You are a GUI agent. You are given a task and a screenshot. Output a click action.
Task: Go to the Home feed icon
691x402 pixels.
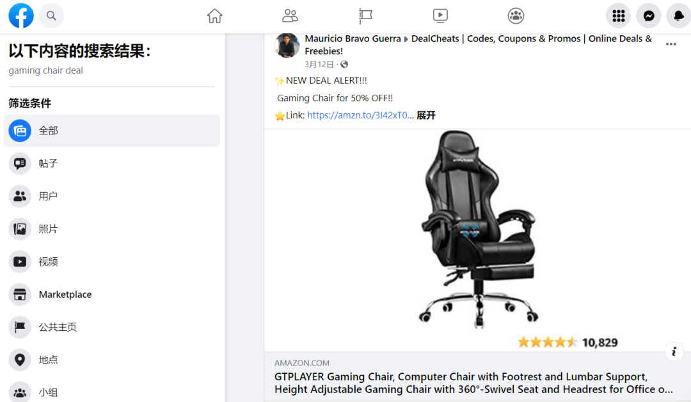click(215, 16)
